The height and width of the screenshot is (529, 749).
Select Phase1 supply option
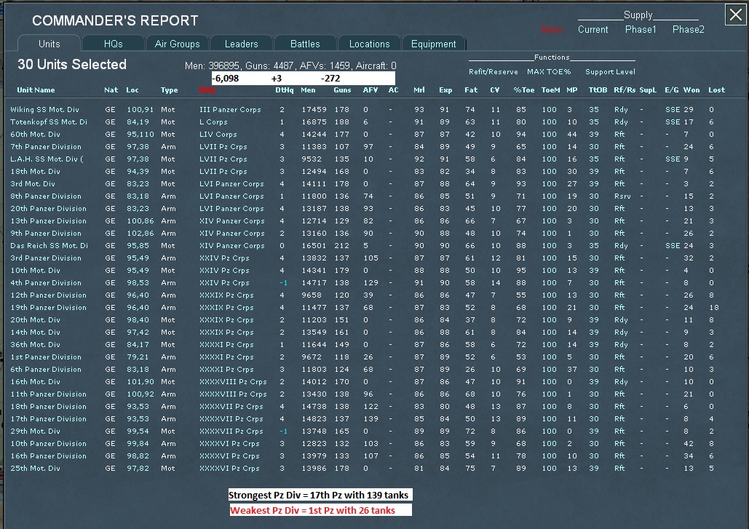pos(641,30)
